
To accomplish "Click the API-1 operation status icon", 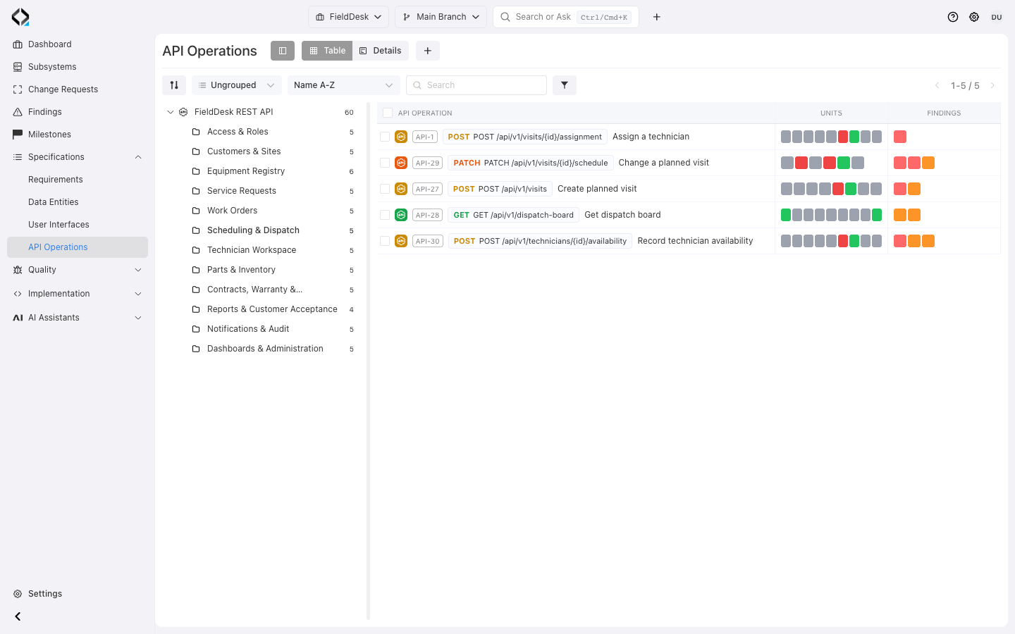I will (x=401, y=137).
